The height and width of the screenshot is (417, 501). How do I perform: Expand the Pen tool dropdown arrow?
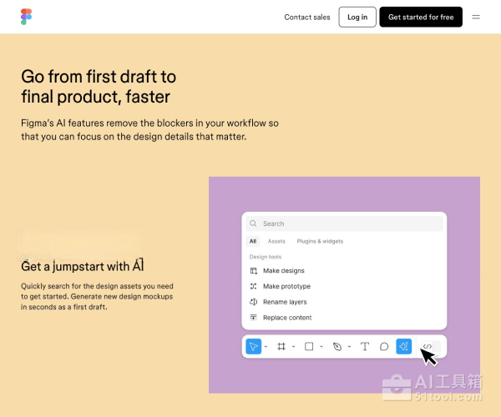click(349, 347)
